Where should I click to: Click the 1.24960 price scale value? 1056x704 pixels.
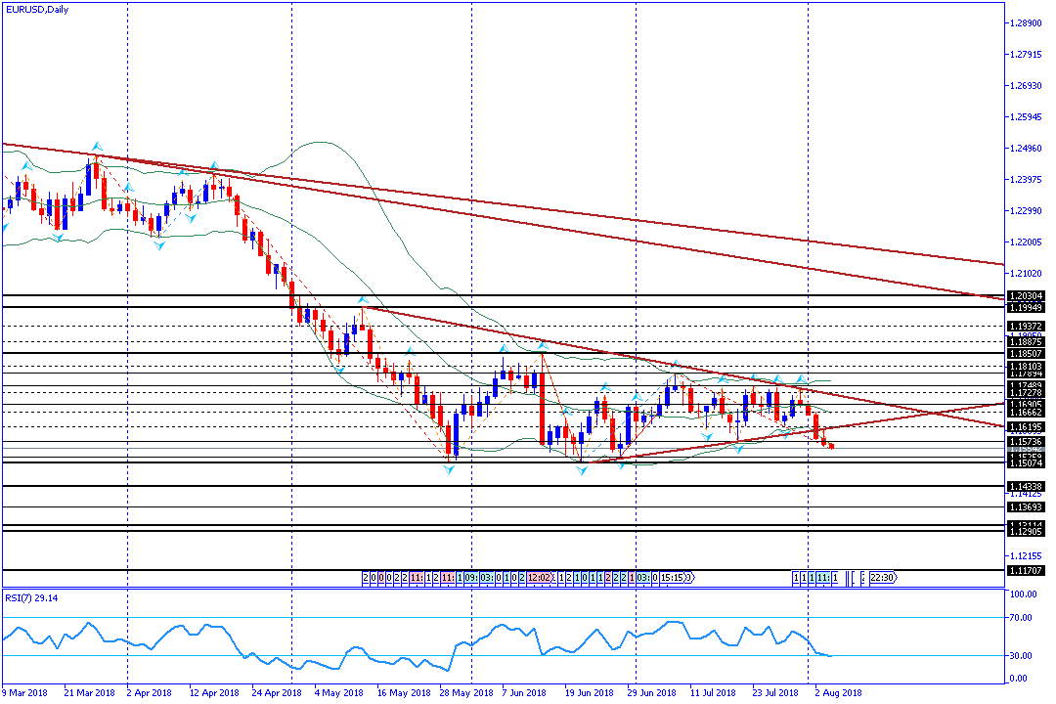[x=1026, y=149]
